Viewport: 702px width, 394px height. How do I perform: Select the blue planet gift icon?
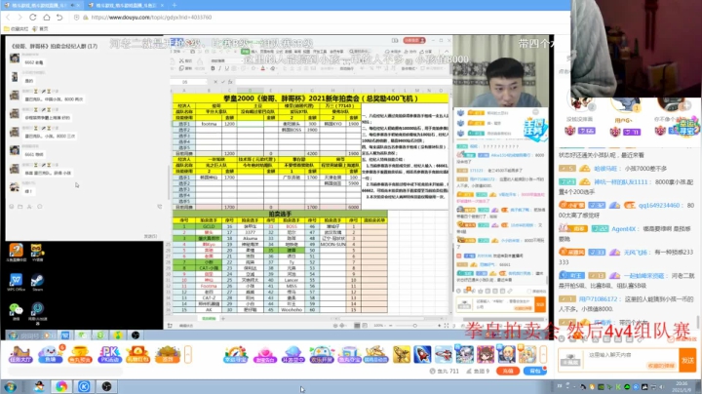coord(292,354)
